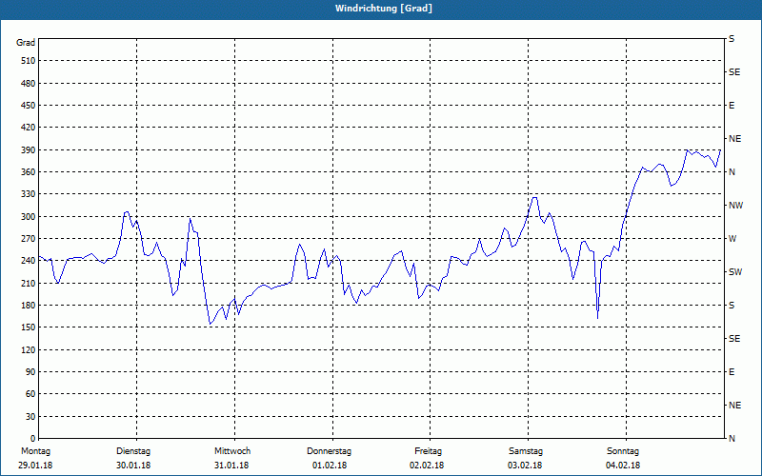Image resolution: width=762 pixels, height=476 pixels.
Task: Click the Mittwoch day label
Action: pyautogui.click(x=232, y=451)
